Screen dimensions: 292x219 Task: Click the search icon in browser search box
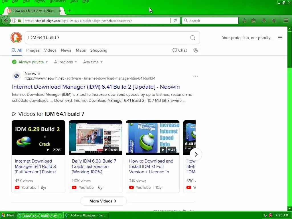tap(186, 21)
